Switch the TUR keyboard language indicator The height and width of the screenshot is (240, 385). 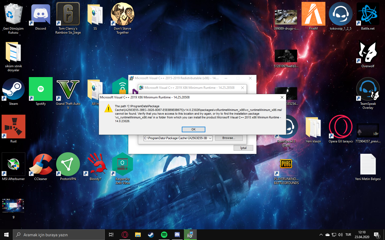pos(348,235)
